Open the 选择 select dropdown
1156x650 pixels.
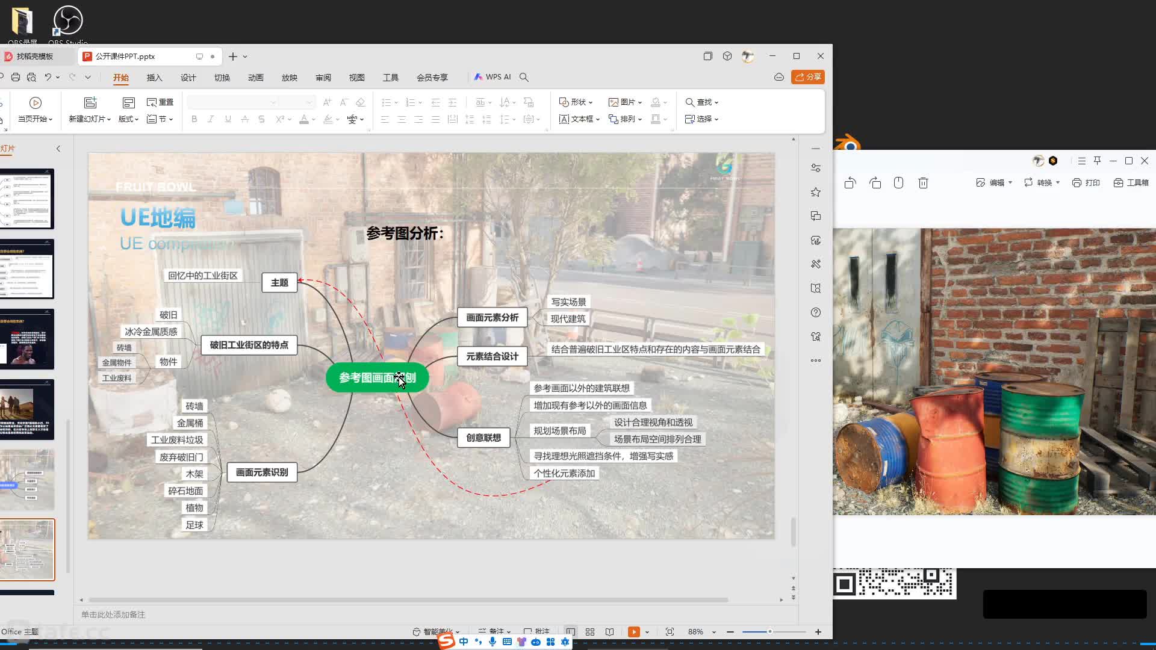click(701, 119)
